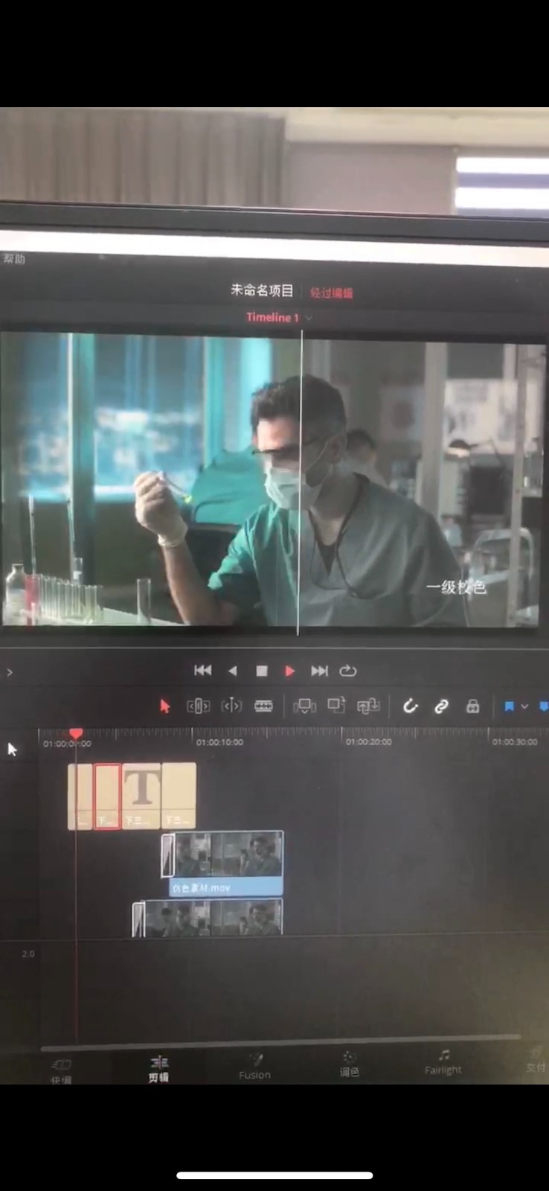Open the 调色 color page tab

coord(349,1064)
